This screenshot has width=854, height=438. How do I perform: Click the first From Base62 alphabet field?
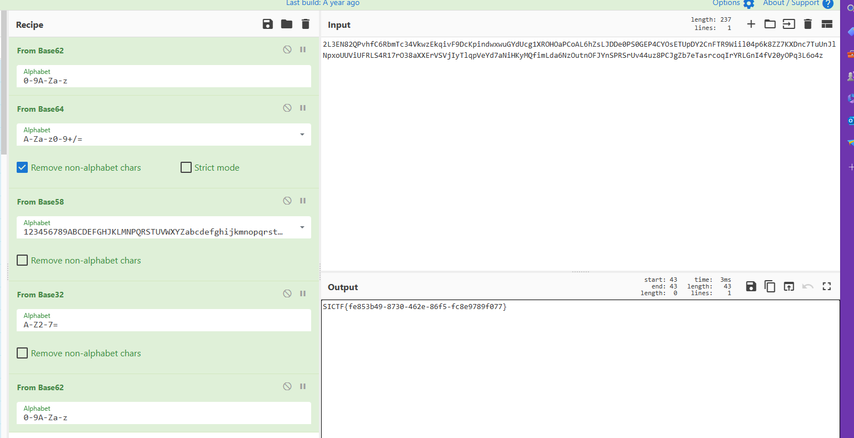point(164,81)
